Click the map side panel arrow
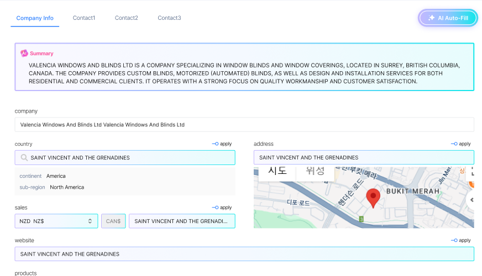 click(x=471, y=200)
